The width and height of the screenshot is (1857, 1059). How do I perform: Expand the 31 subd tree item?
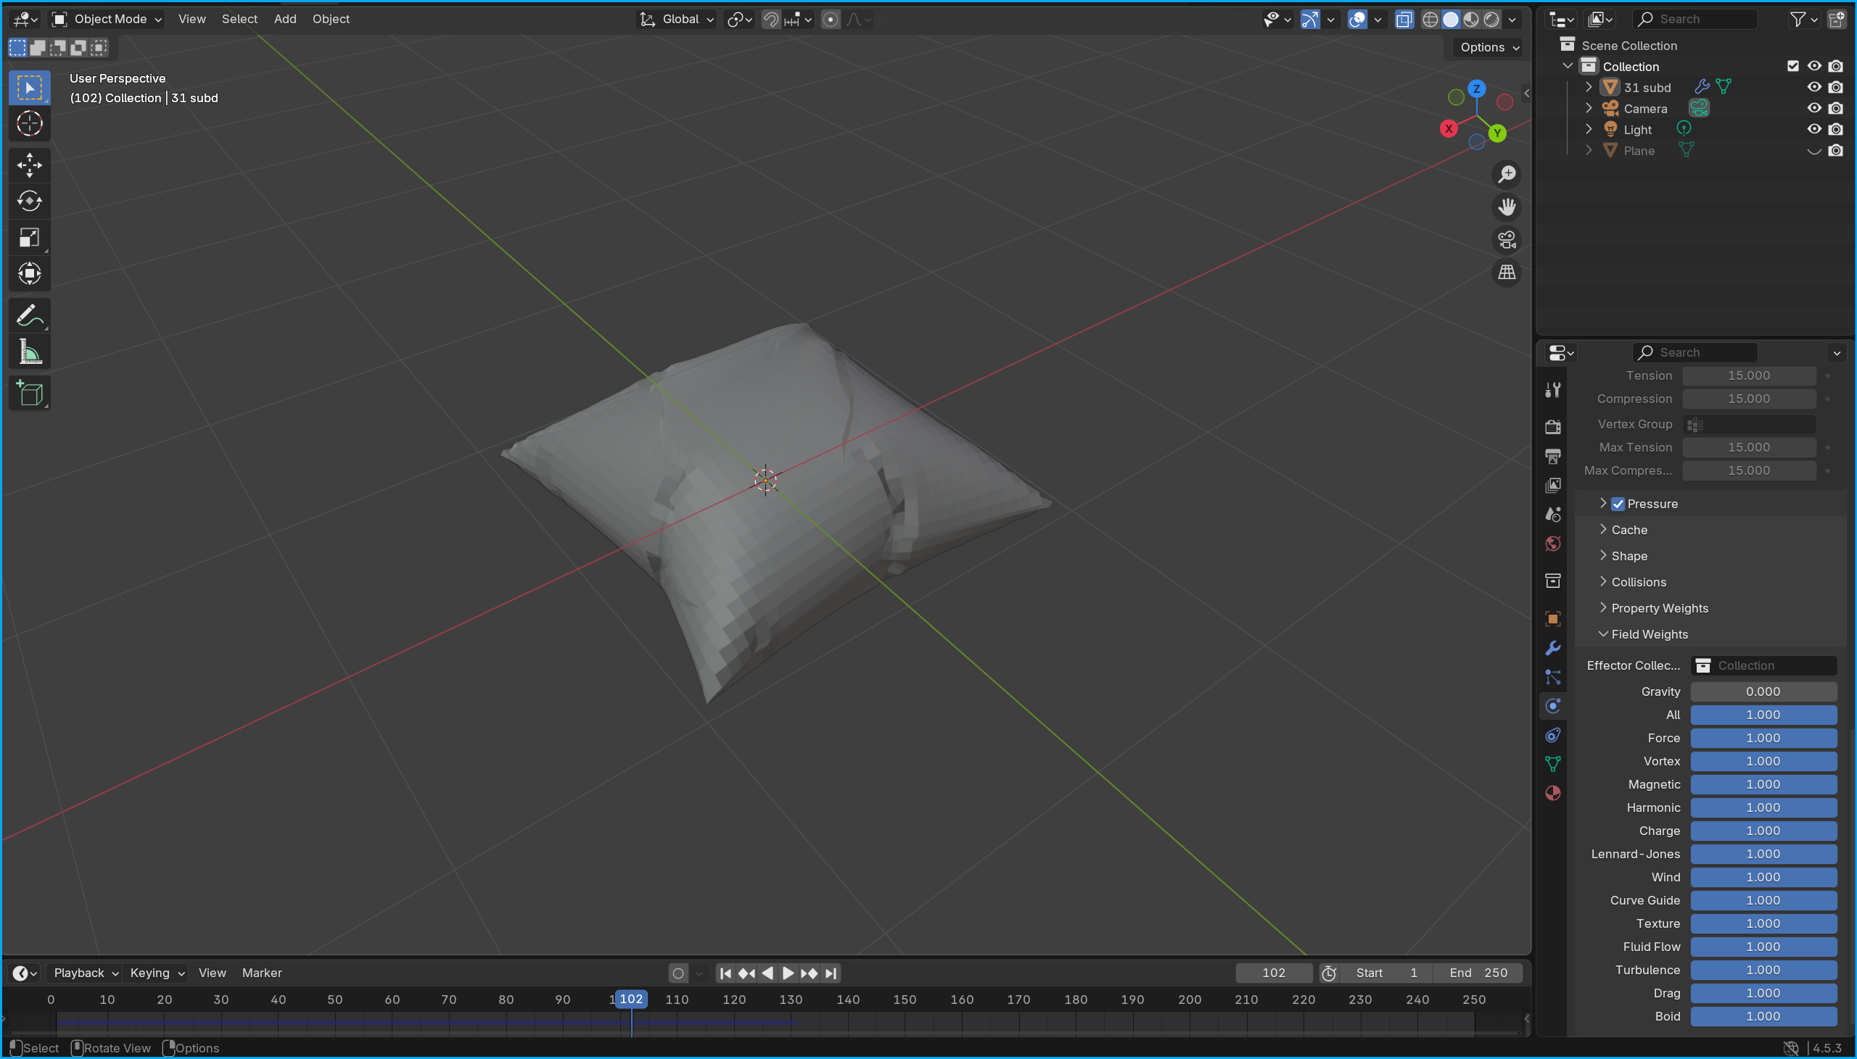pyautogui.click(x=1589, y=87)
